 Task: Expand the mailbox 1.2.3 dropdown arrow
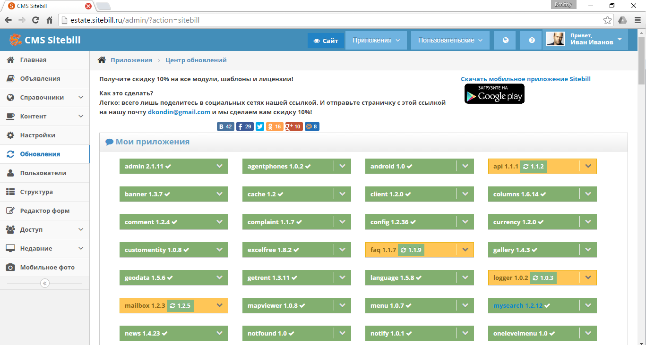219,306
